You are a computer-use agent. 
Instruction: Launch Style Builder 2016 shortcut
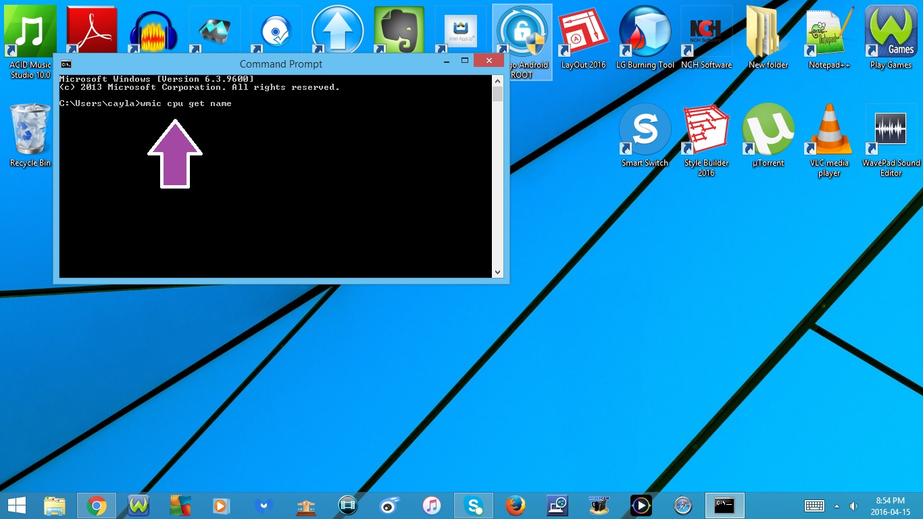coord(707,141)
